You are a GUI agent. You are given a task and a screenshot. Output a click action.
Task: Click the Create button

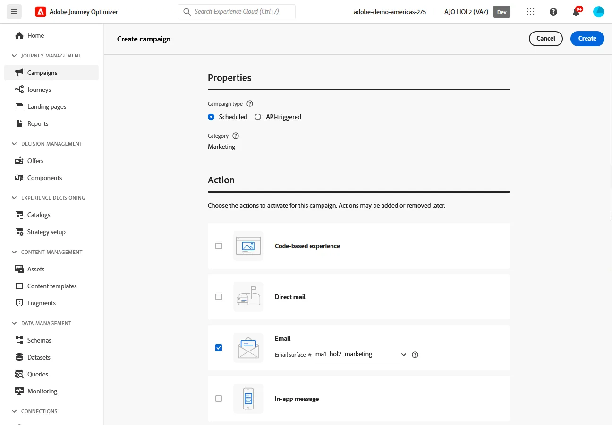pos(587,38)
